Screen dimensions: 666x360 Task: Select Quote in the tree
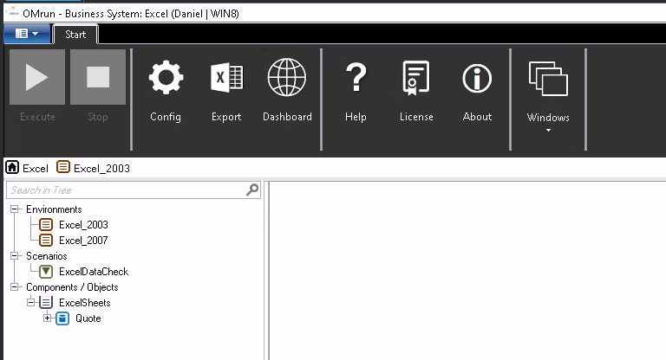point(88,318)
